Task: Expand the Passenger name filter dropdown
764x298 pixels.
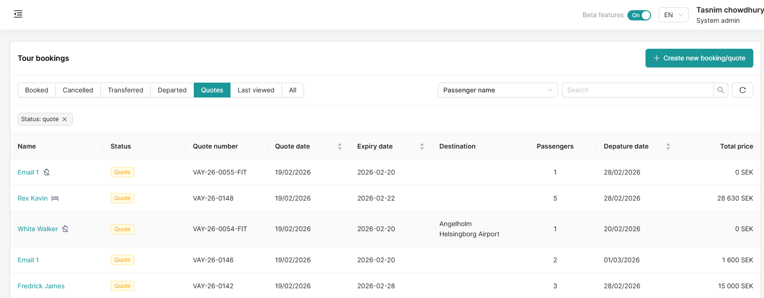Action: [497, 90]
